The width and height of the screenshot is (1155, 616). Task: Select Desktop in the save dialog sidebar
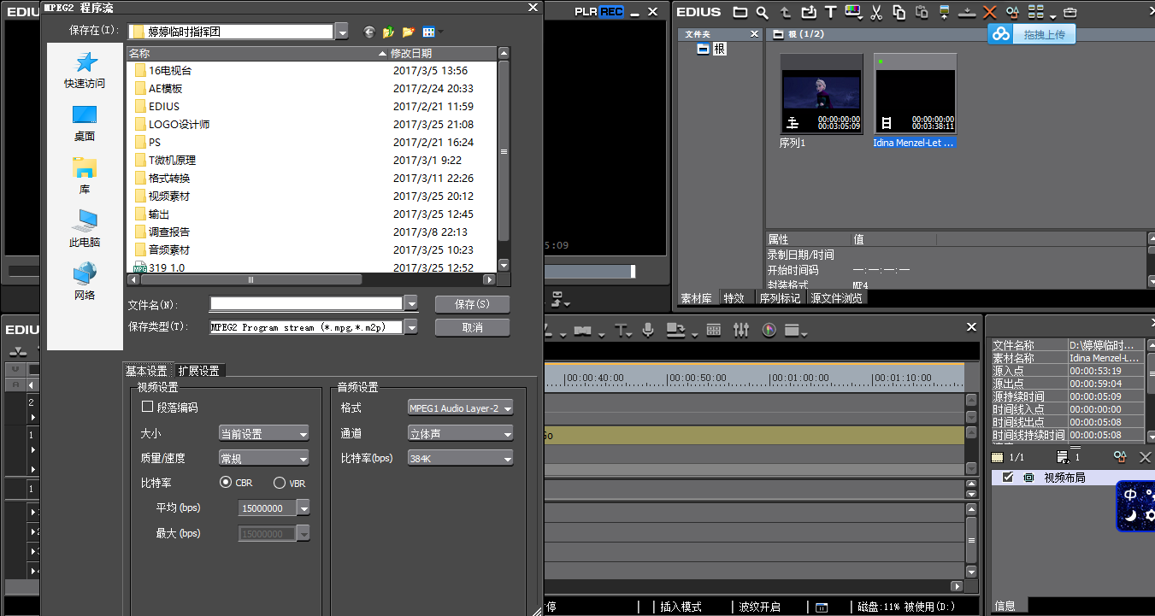coord(85,123)
